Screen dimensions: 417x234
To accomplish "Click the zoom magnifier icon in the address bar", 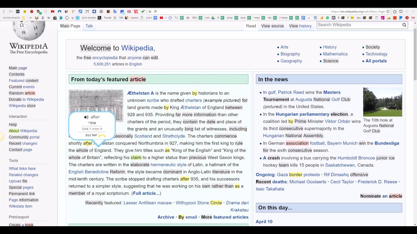I will (x=155, y=11).
